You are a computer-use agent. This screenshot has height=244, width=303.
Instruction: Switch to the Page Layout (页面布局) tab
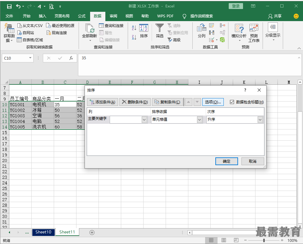(x=62, y=16)
